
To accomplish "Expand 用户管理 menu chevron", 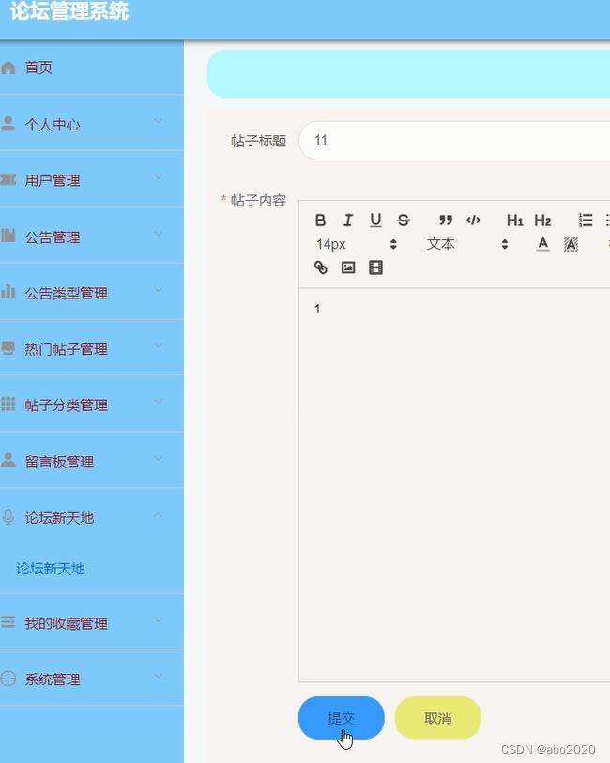I will [x=159, y=176].
